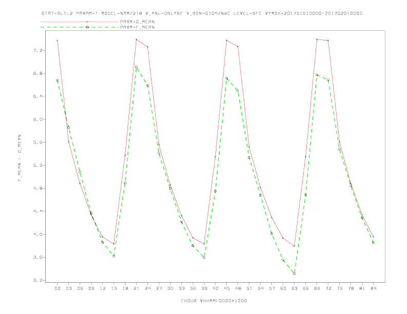This screenshot has width=407, height=314.
Task: Click the 66 x-axis hour label
Action: pyautogui.click(x=306, y=288)
